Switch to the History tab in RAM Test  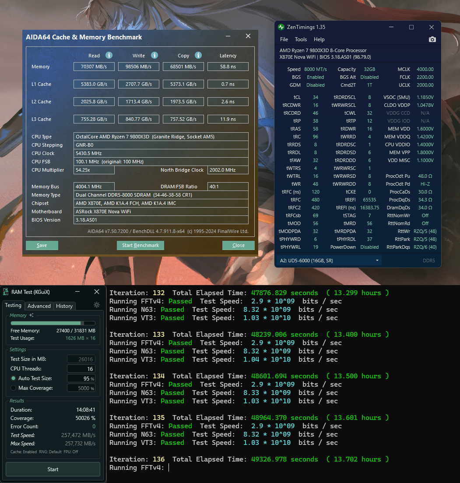click(x=64, y=306)
